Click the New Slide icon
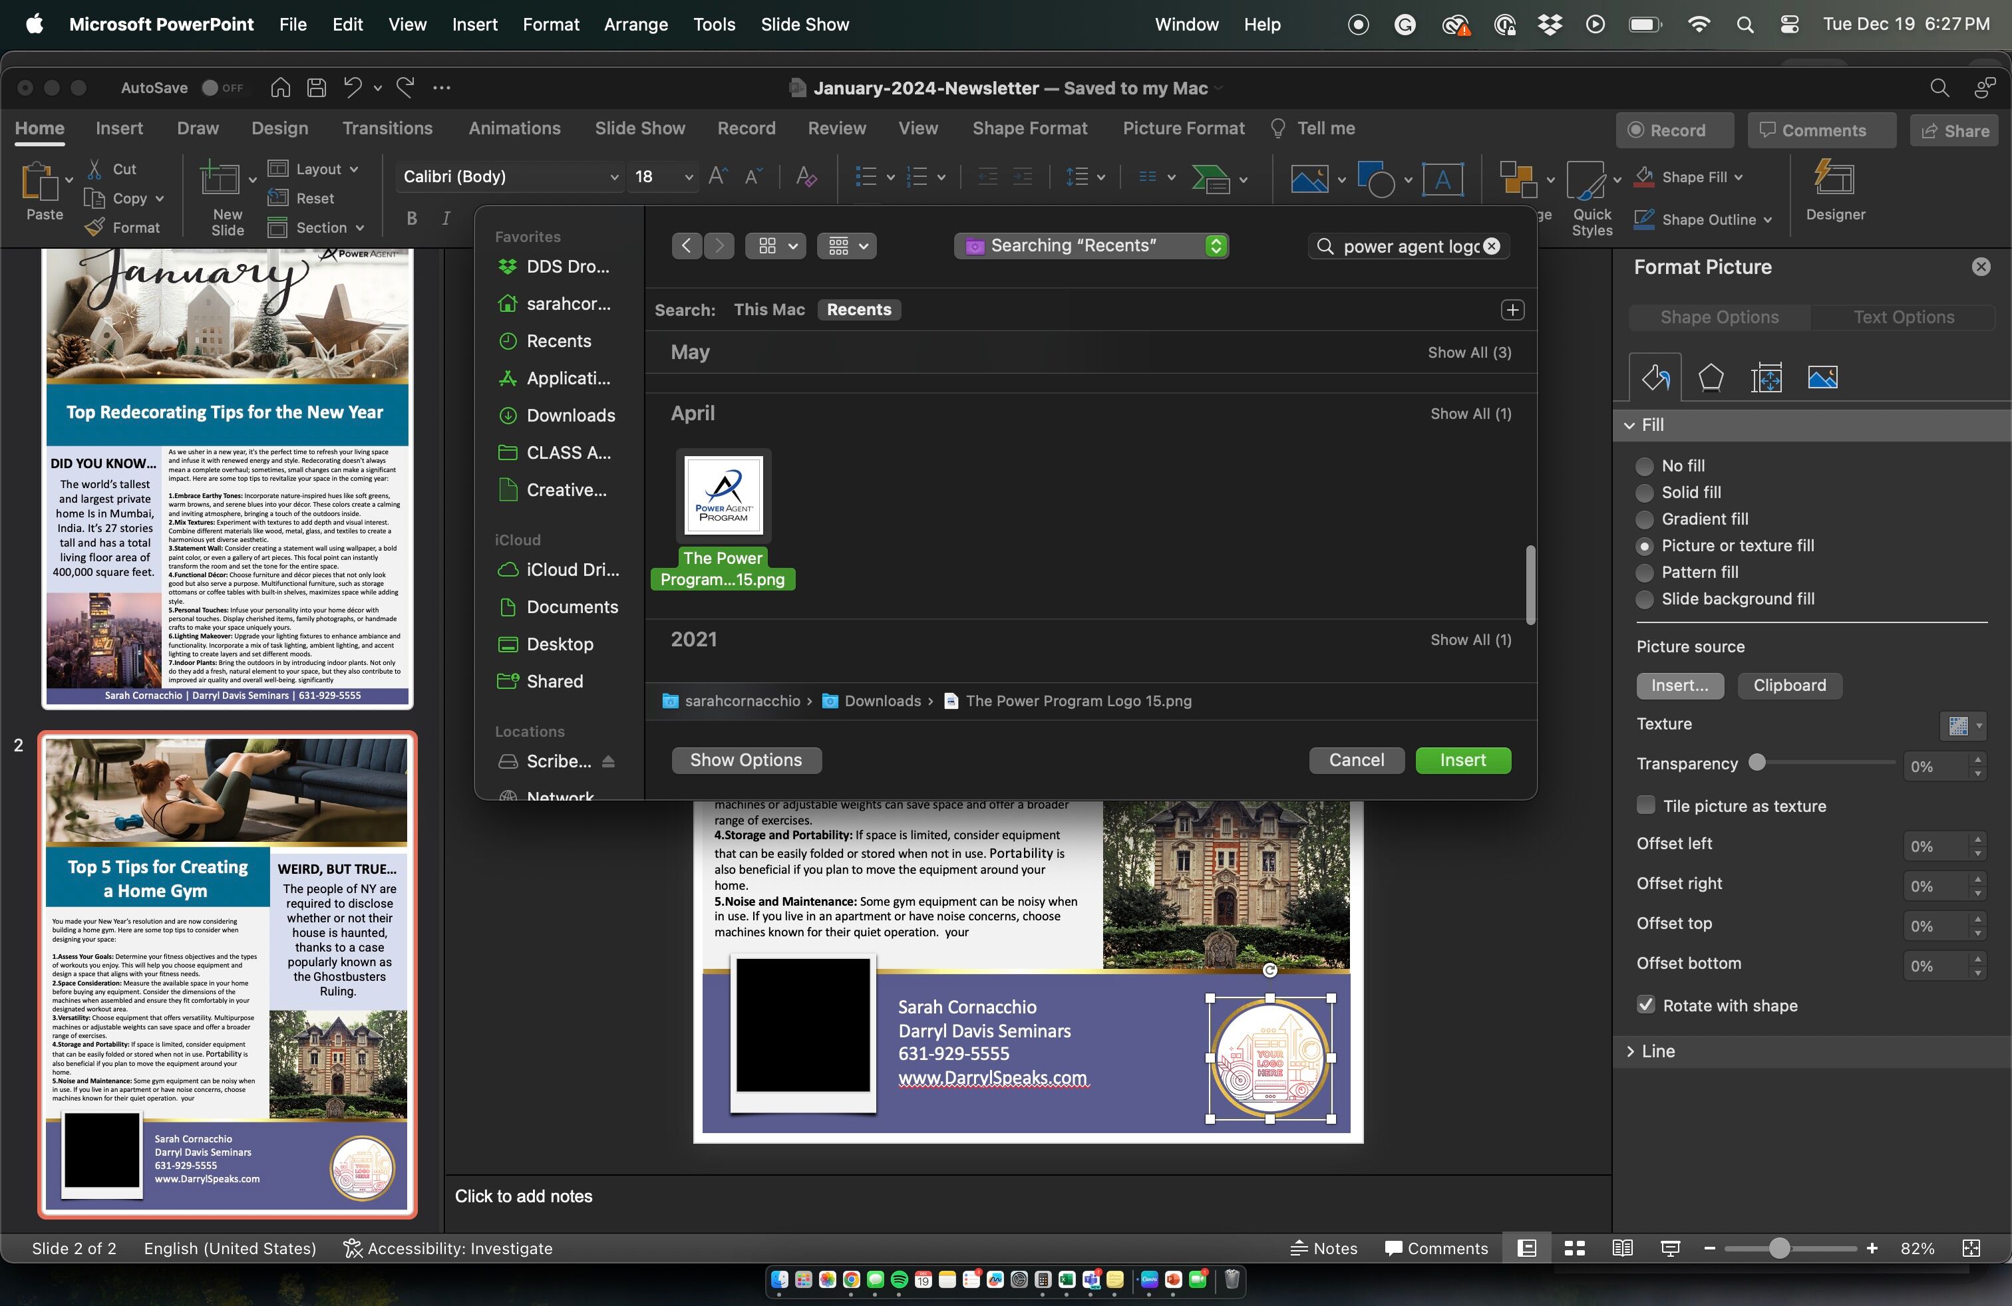 [220, 179]
